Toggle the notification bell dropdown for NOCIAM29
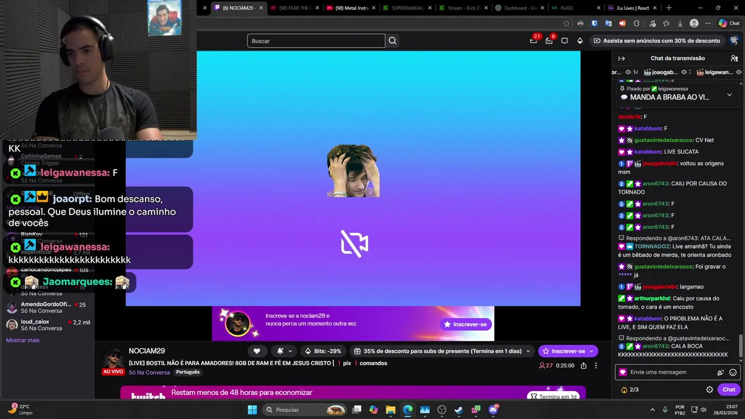This screenshot has height=419, width=745. (x=284, y=351)
